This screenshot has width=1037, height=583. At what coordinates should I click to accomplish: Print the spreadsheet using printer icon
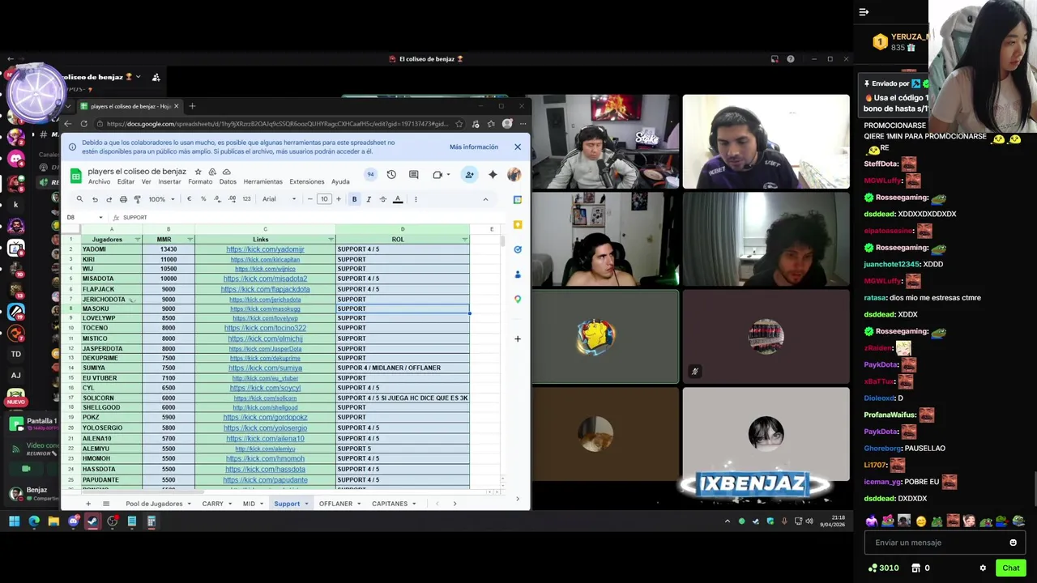click(123, 199)
